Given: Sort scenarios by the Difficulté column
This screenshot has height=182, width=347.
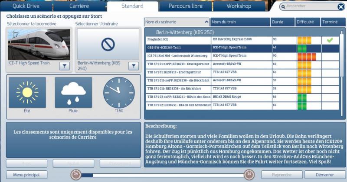Looking at the screenshot, I should point(308,22).
